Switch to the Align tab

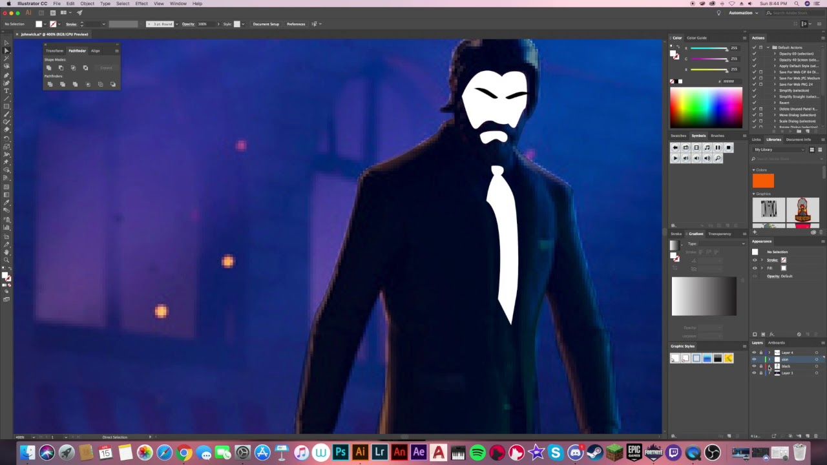[x=96, y=50]
